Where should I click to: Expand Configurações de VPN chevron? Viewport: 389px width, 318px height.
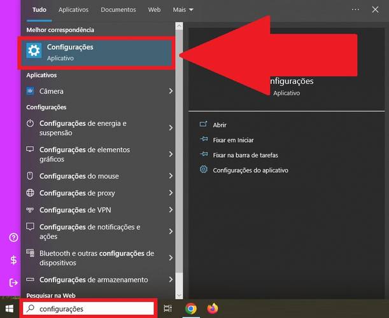[x=171, y=210]
